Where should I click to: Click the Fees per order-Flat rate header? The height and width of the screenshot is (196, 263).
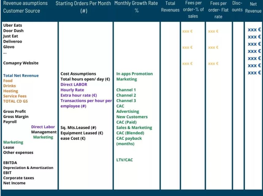[x=218, y=10]
